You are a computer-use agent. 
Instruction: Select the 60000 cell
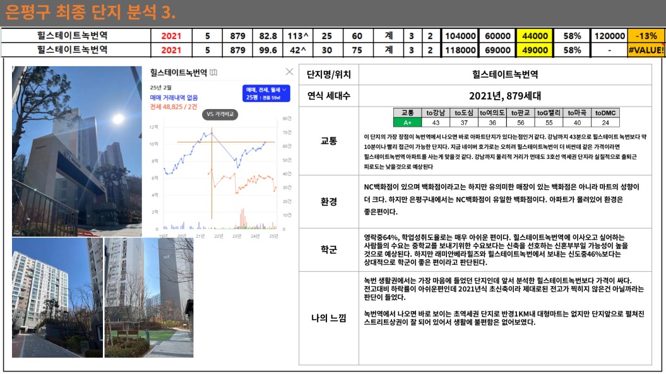click(497, 36)
